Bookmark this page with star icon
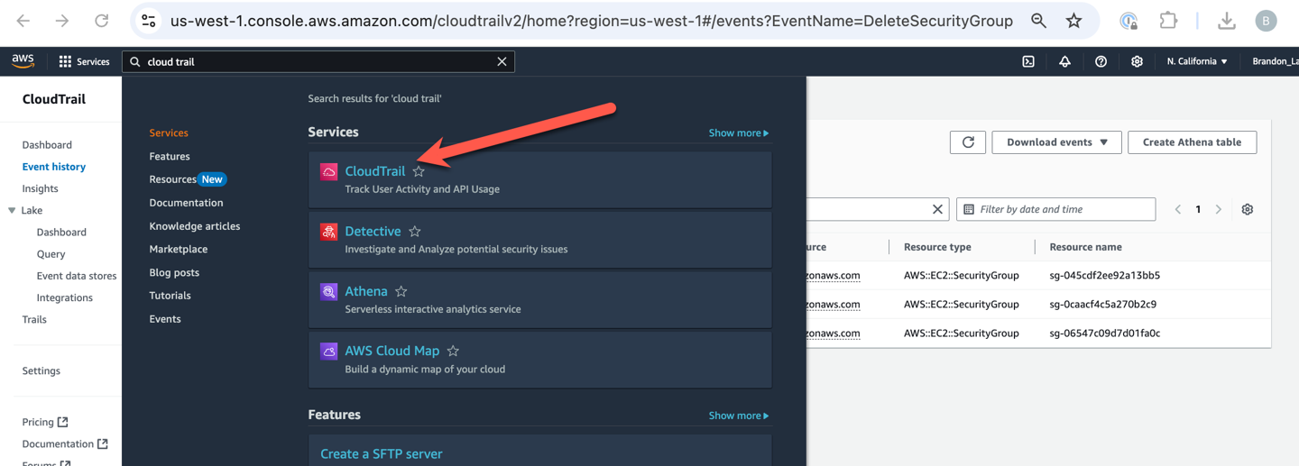The height and width of the screenshot is (466, 1299). (1073, 21)
